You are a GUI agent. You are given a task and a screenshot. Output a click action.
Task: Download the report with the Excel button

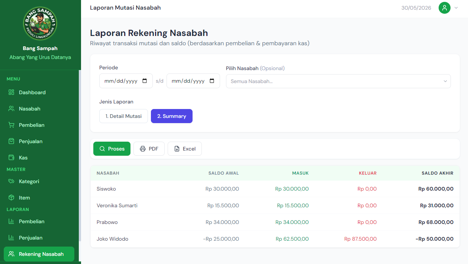[185, 149]
